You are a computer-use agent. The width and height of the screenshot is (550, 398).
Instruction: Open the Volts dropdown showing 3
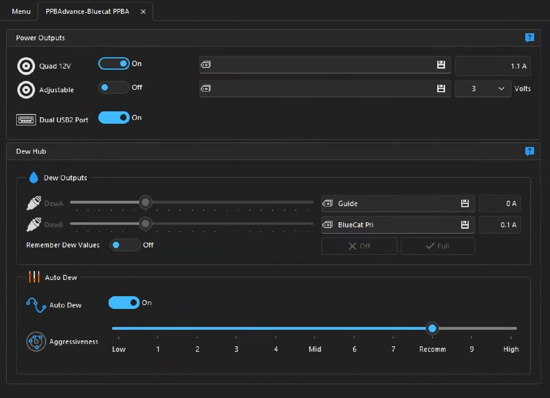point(483,88)
